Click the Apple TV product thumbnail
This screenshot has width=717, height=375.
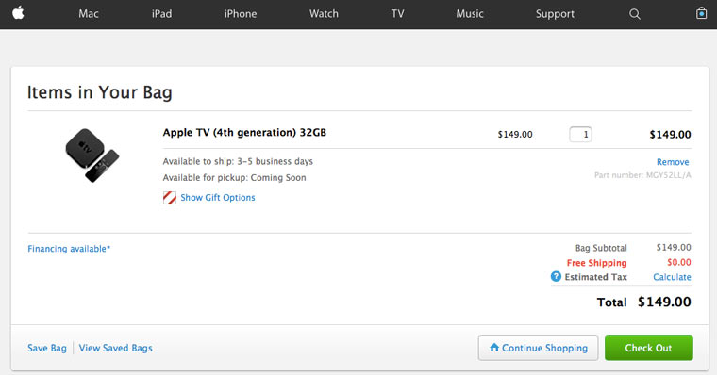tap(92, 155)
